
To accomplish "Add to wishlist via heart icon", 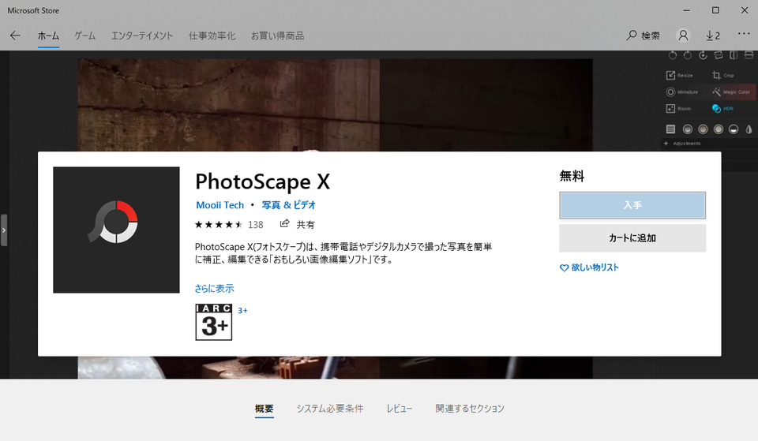I will coord(564,267).
